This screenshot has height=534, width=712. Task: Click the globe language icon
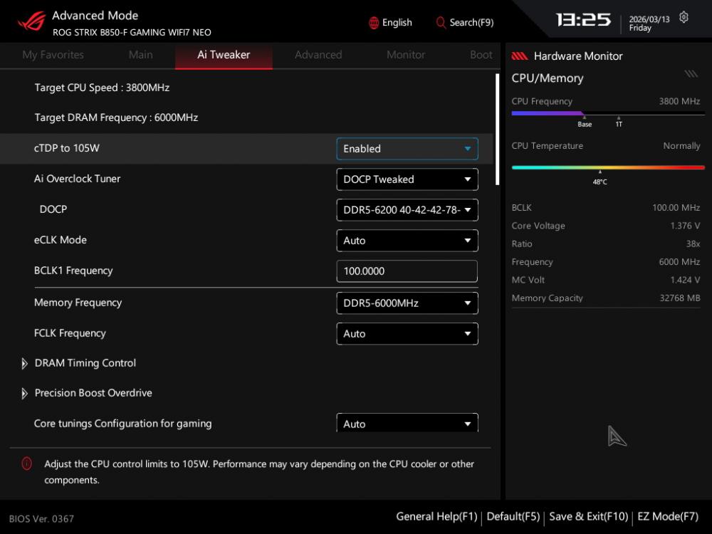point(374,23)
